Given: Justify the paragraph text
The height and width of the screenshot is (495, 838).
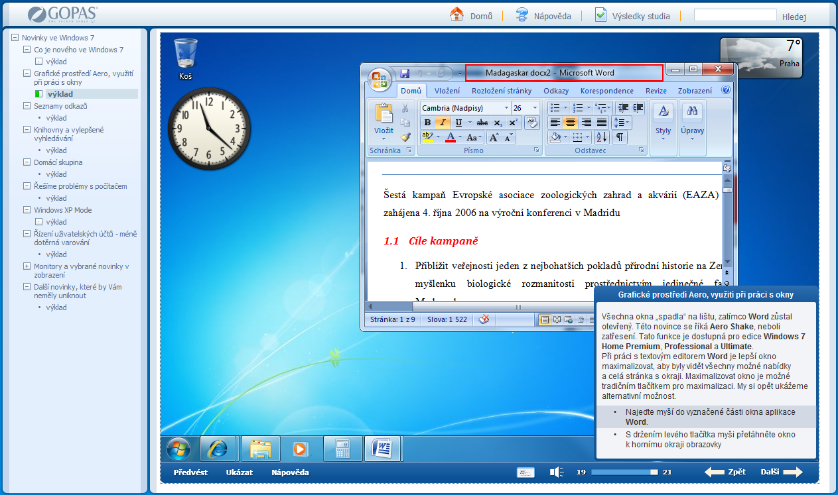Looking at the screenshot, I should coord(602,123).
